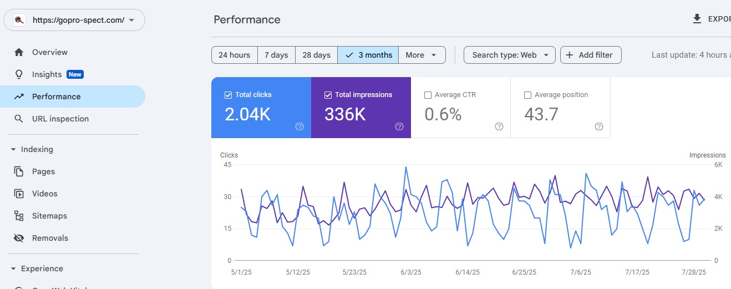Click the Overview home icon
This screenshot has width=731, height=289.
tap(19, 52)
